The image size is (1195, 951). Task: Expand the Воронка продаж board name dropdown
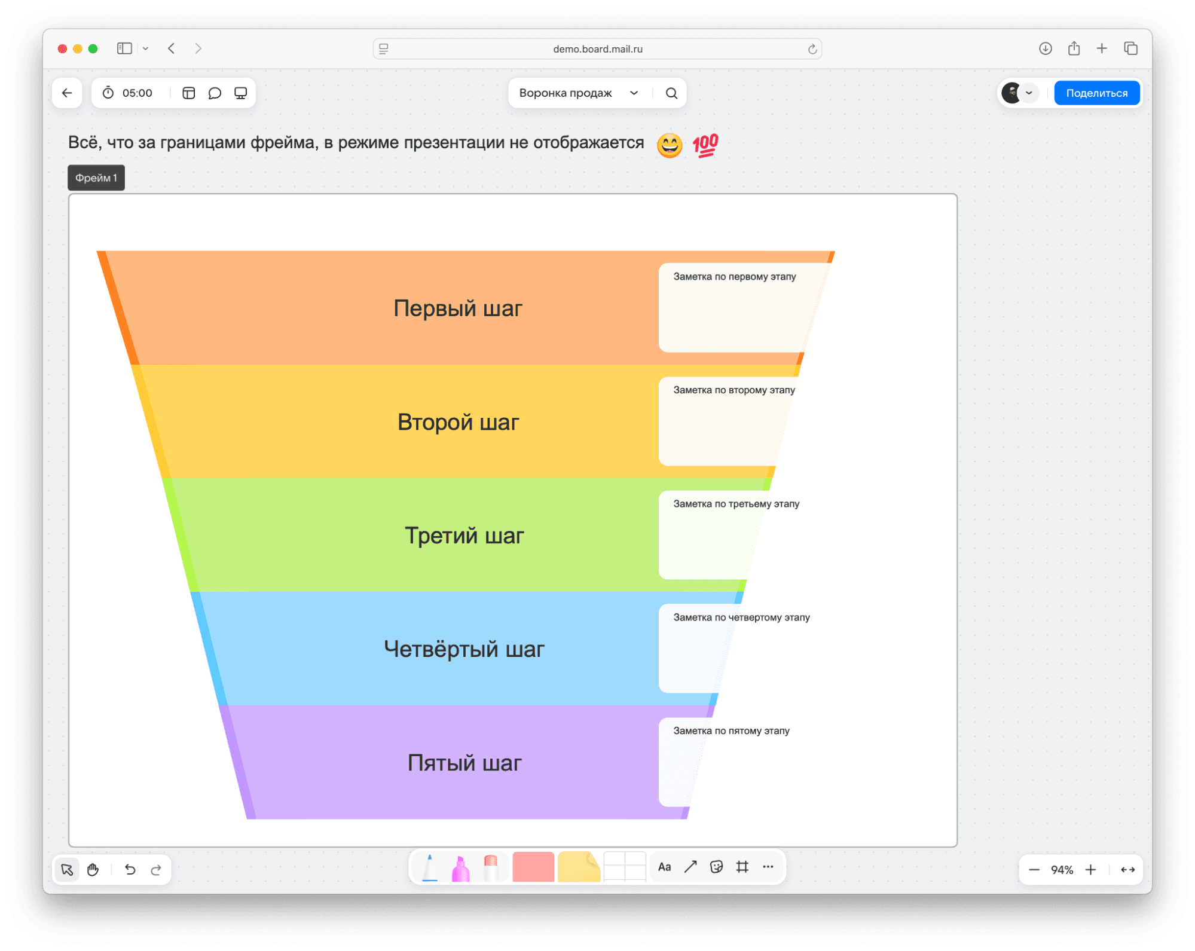(634, 93)
